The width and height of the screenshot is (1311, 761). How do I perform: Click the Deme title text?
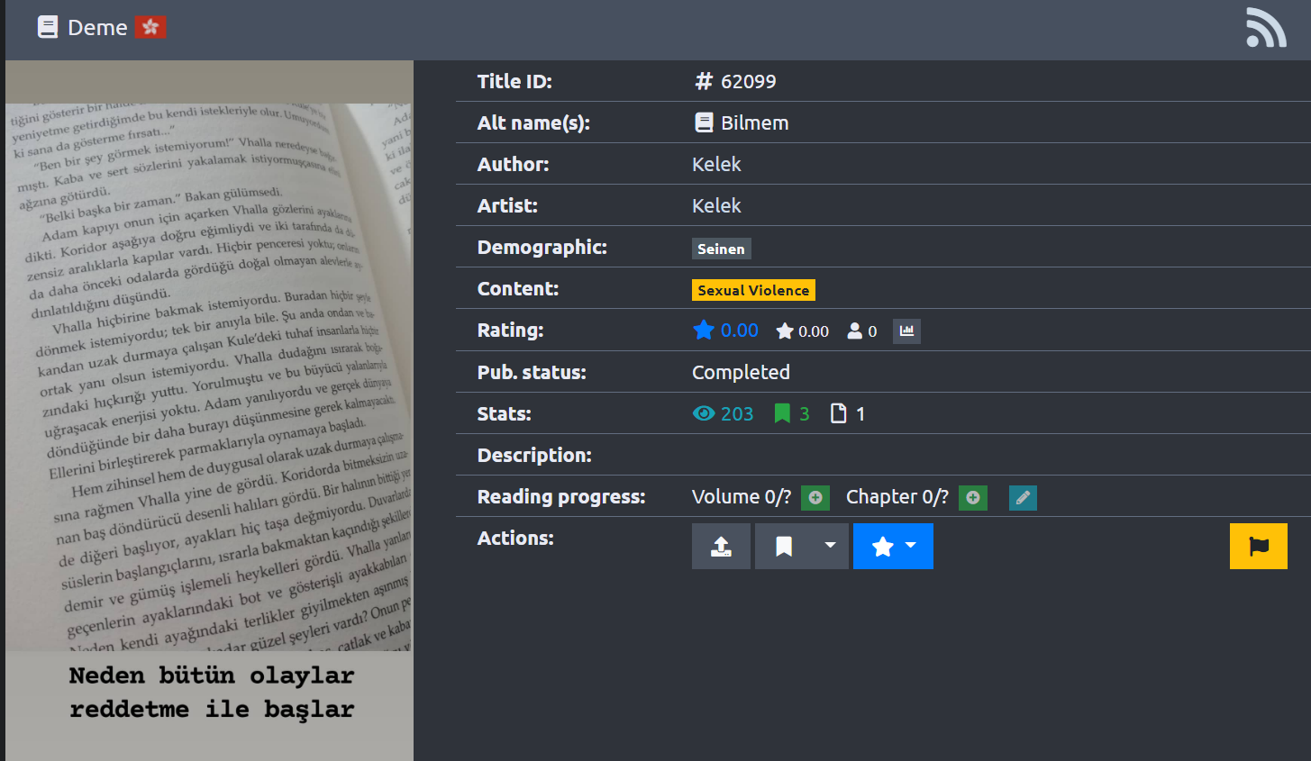click(97, 27)
